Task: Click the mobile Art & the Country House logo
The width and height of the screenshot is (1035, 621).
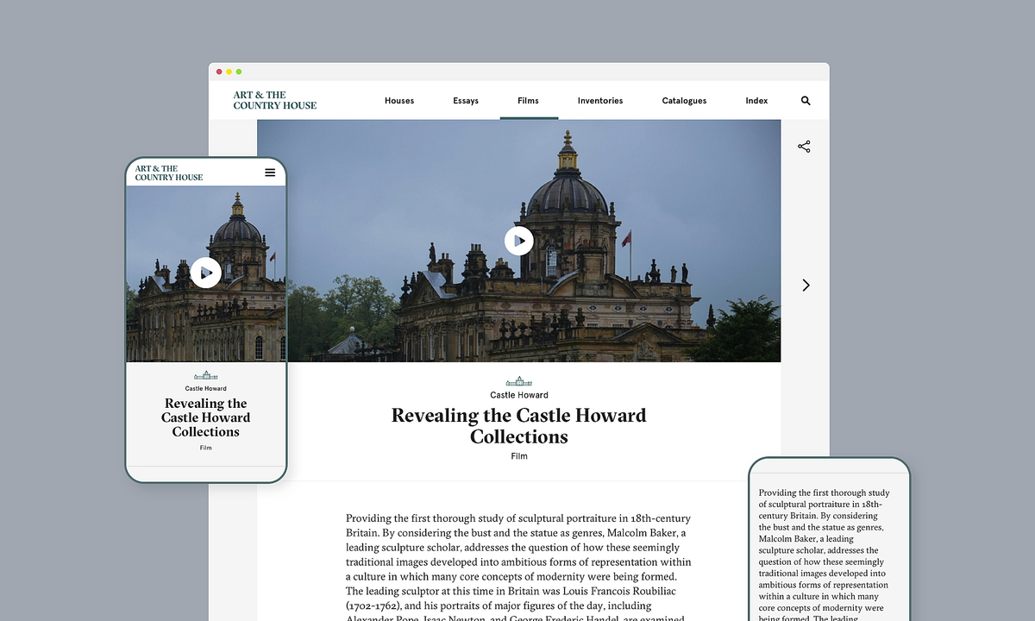Action: click(169, 173)
